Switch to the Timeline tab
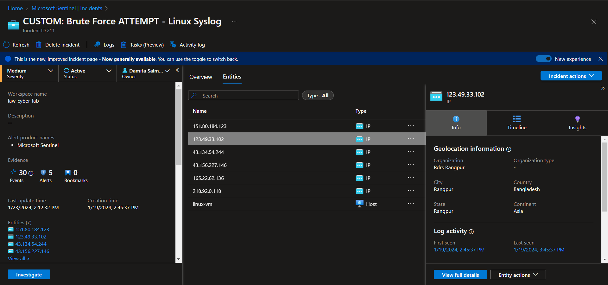This screenshot has height=285, width=608. (517, 123)
